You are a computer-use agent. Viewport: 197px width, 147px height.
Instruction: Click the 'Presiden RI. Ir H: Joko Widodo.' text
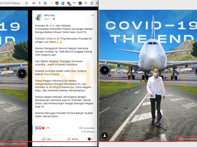tap(53, 26)
